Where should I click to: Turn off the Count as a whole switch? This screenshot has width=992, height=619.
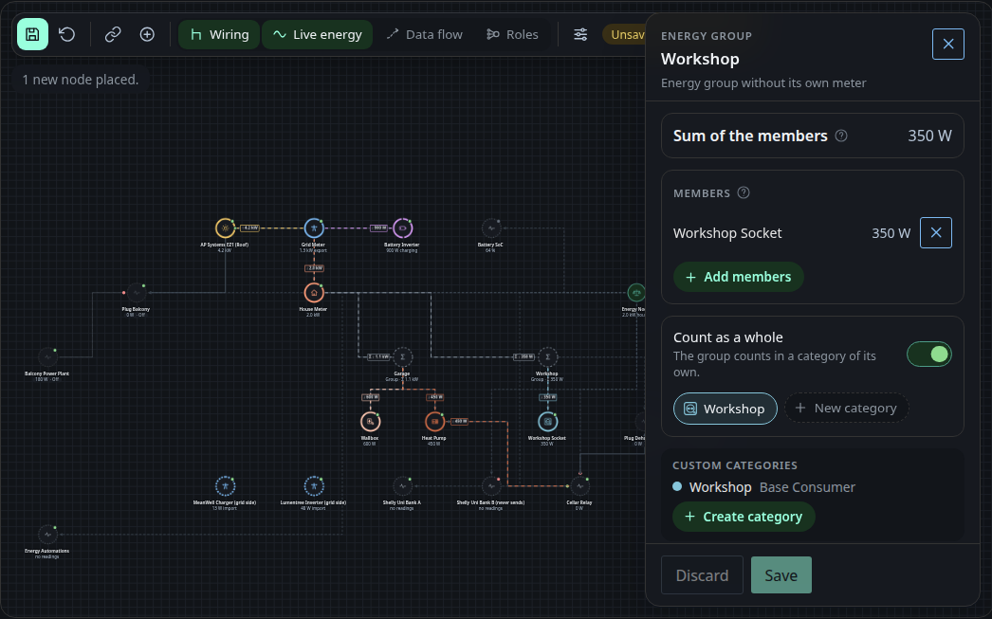(928, 355)
